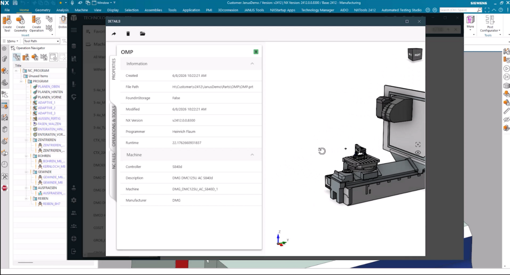Switch to the PROPERTIES vertical tab

click(114, 69)
